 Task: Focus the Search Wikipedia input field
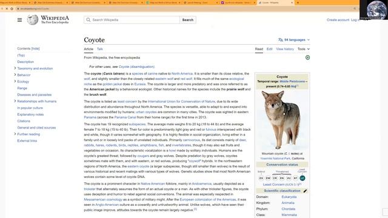coord(132,20)
